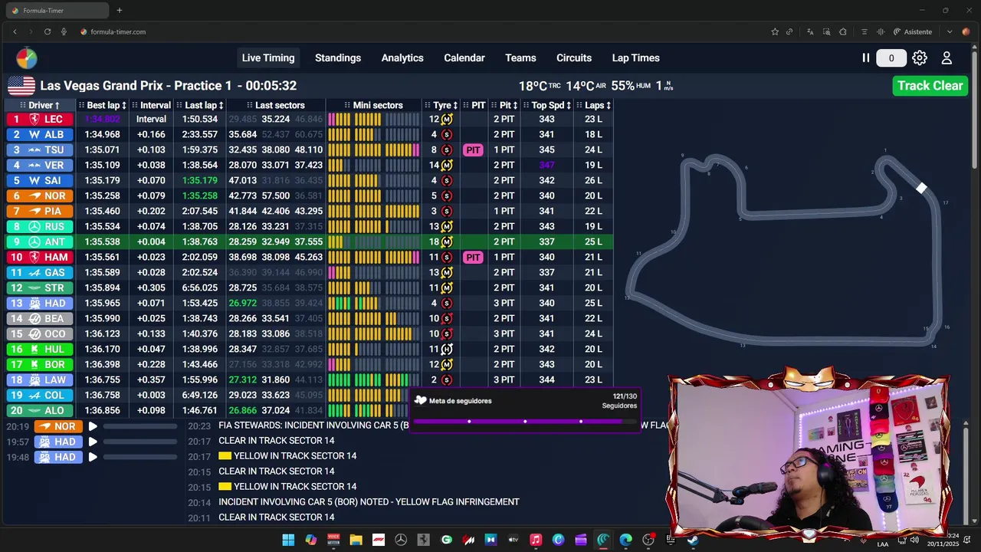Click the hard tyre icon in HUL's row
Viewport: 981px width, 552px height.
[447, 350]
